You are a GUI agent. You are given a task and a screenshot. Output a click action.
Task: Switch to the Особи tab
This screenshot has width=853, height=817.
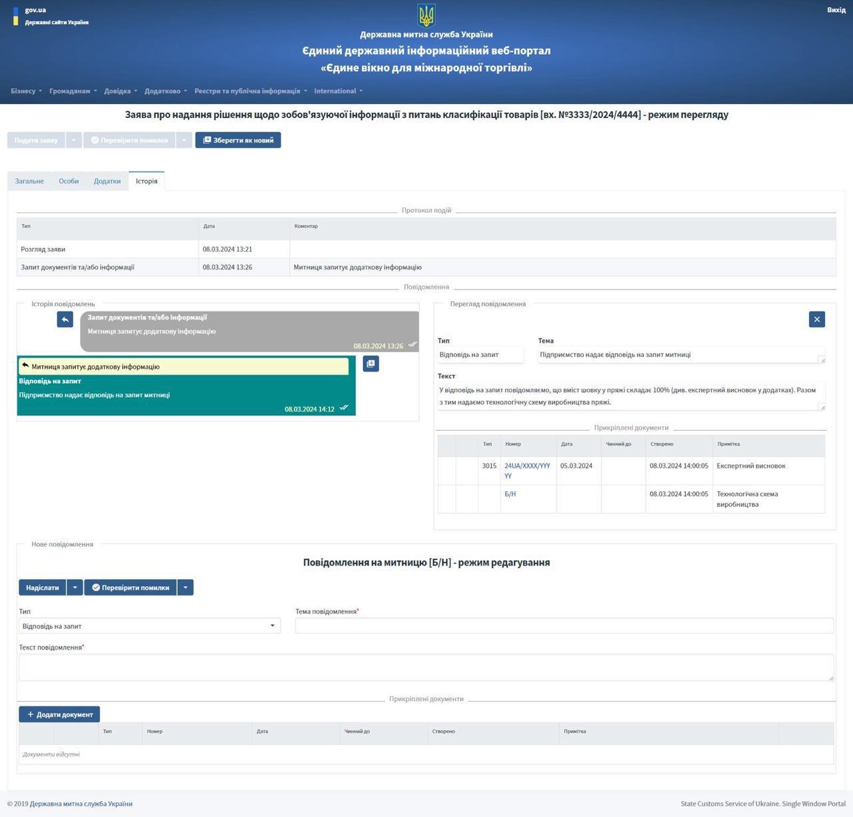[69, 181]
